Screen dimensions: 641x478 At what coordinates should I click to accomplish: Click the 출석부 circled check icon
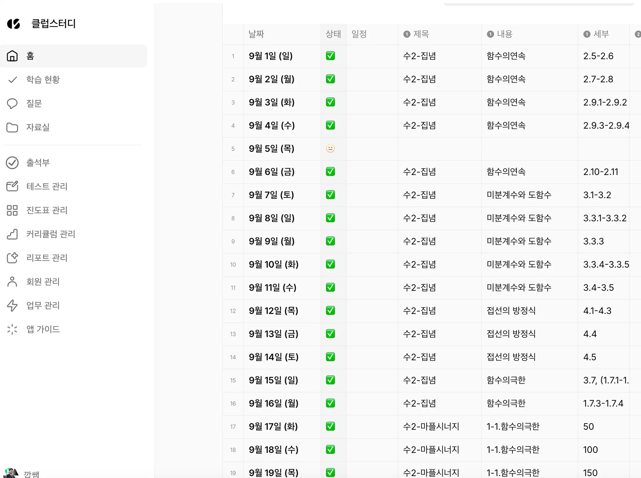pos(12,163)
